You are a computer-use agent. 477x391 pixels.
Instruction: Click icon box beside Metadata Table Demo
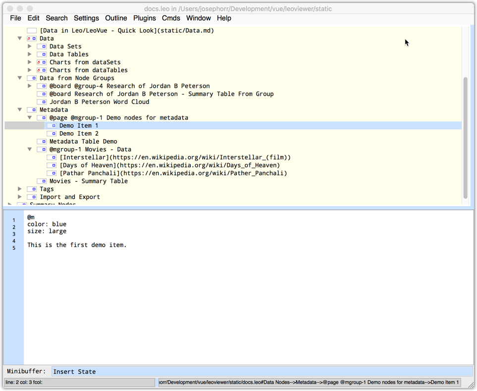click(x=42, y=141)
